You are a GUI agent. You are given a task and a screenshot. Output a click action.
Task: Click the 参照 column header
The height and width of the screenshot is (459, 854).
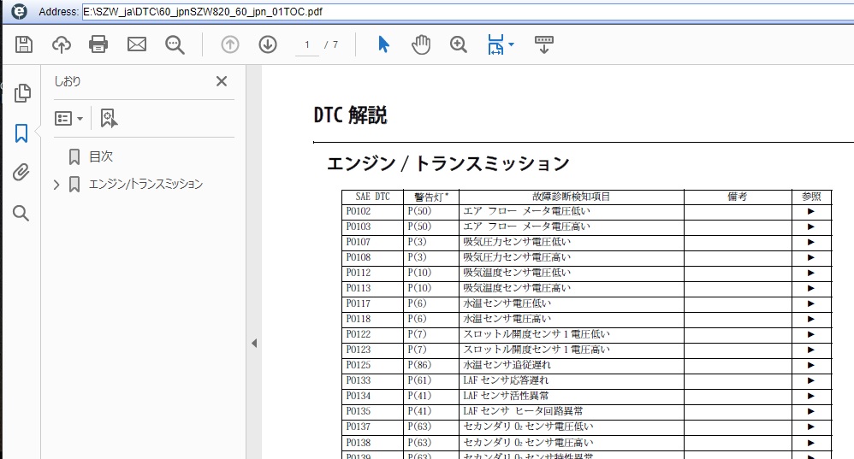click(811, 197)
